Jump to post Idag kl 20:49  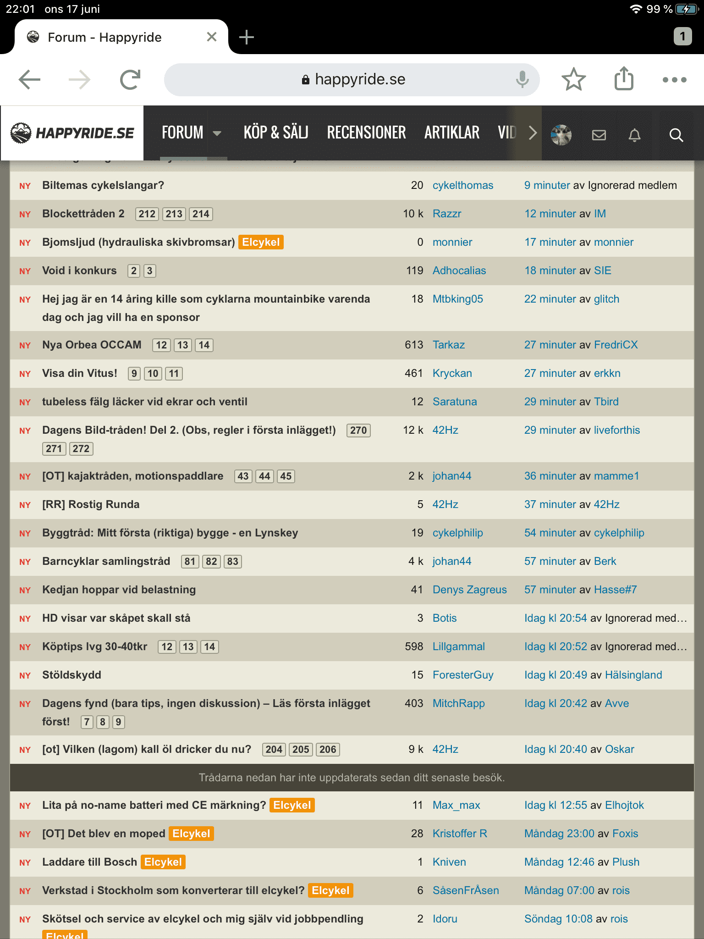point(555,675)
